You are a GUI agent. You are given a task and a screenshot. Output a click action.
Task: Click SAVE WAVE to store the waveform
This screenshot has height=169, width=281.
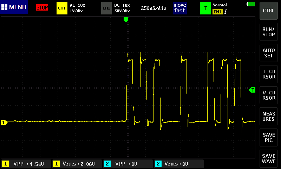[x=269, y=159]
